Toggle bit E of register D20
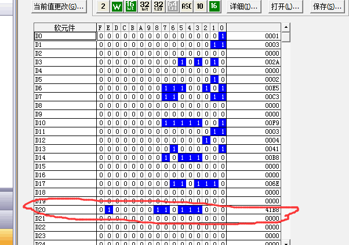The image size is (349, 245). click(x=108, y=209)
